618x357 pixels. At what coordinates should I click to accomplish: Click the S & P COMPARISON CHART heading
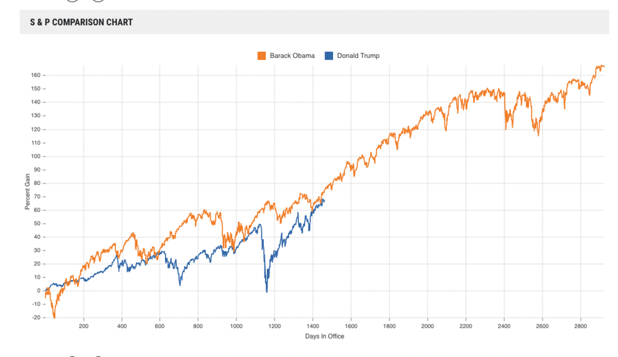[x=81, y=22]
